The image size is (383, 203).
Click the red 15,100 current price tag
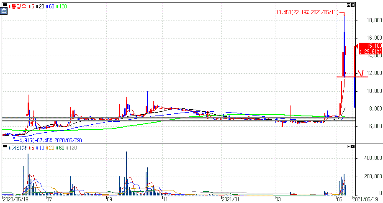(x=370, y=49)
